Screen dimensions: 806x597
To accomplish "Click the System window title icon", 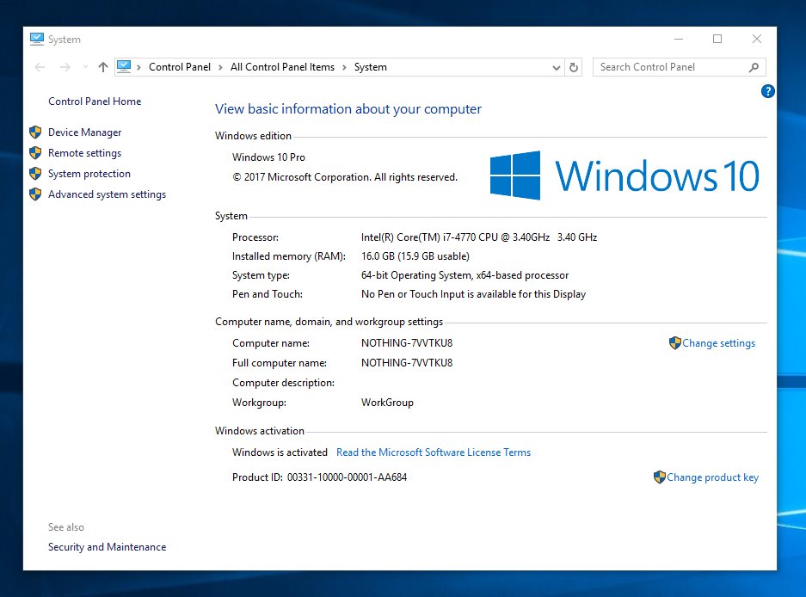I will (37, 39).
